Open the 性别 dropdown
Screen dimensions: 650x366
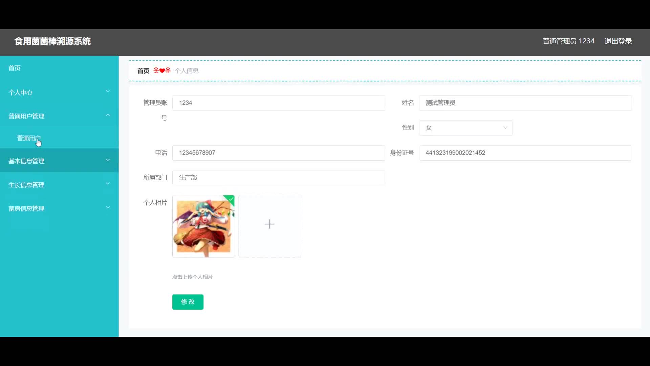(465, 128)
